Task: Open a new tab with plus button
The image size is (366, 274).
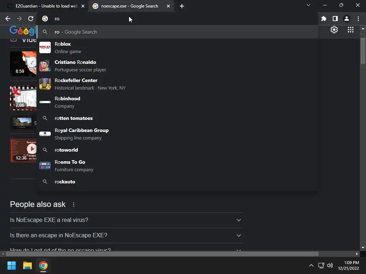Action: click(x=182, y=6)
